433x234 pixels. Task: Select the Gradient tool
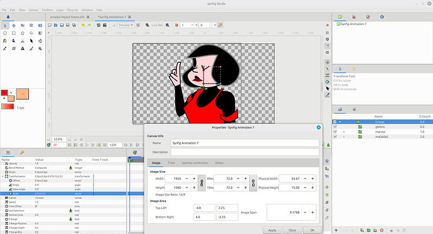pos(40,33)
